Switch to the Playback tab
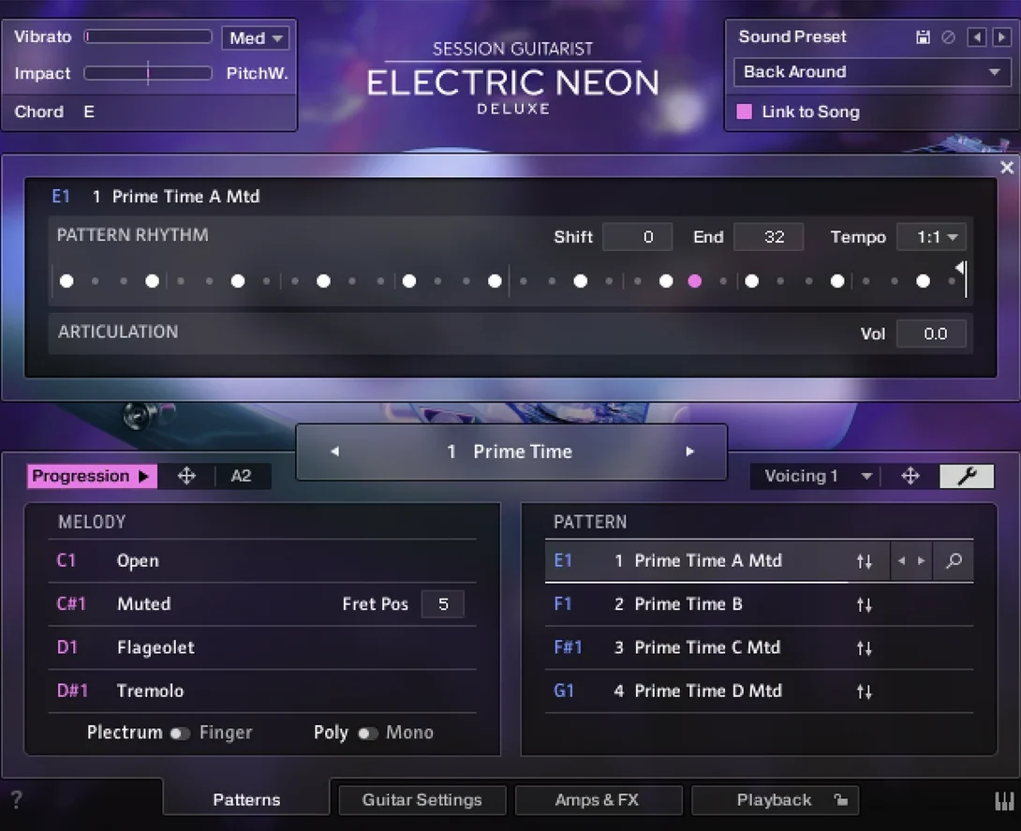Image resolution: width=1021 pixels, height=831 pixels. click(x=775, y=800)
